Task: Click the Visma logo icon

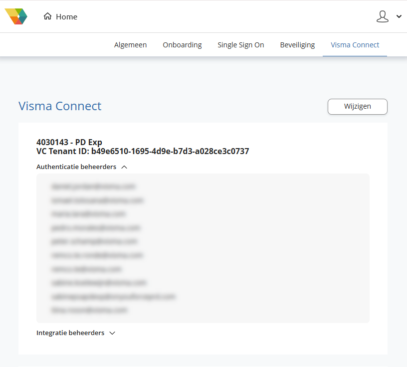Action: tap(16, 16)
